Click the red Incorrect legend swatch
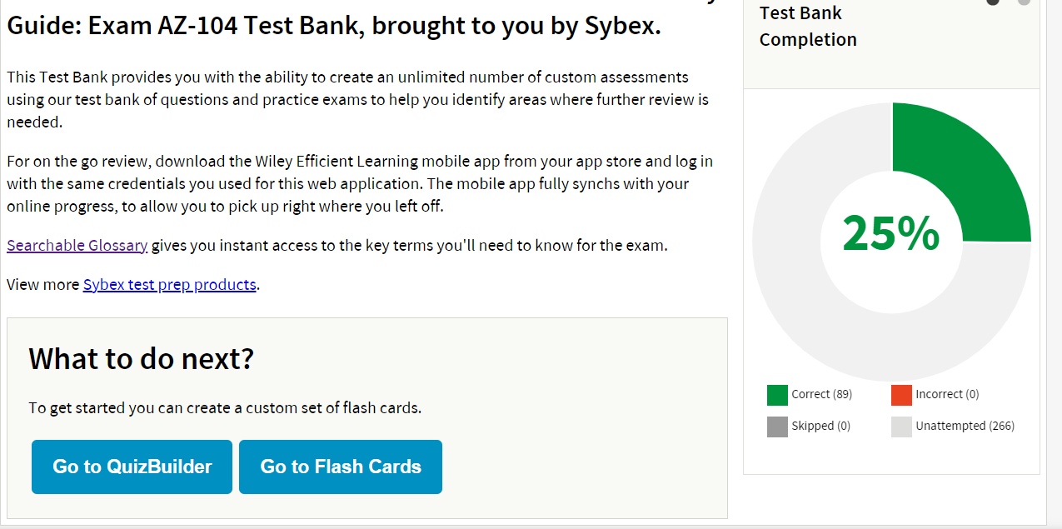 point(901,395)
